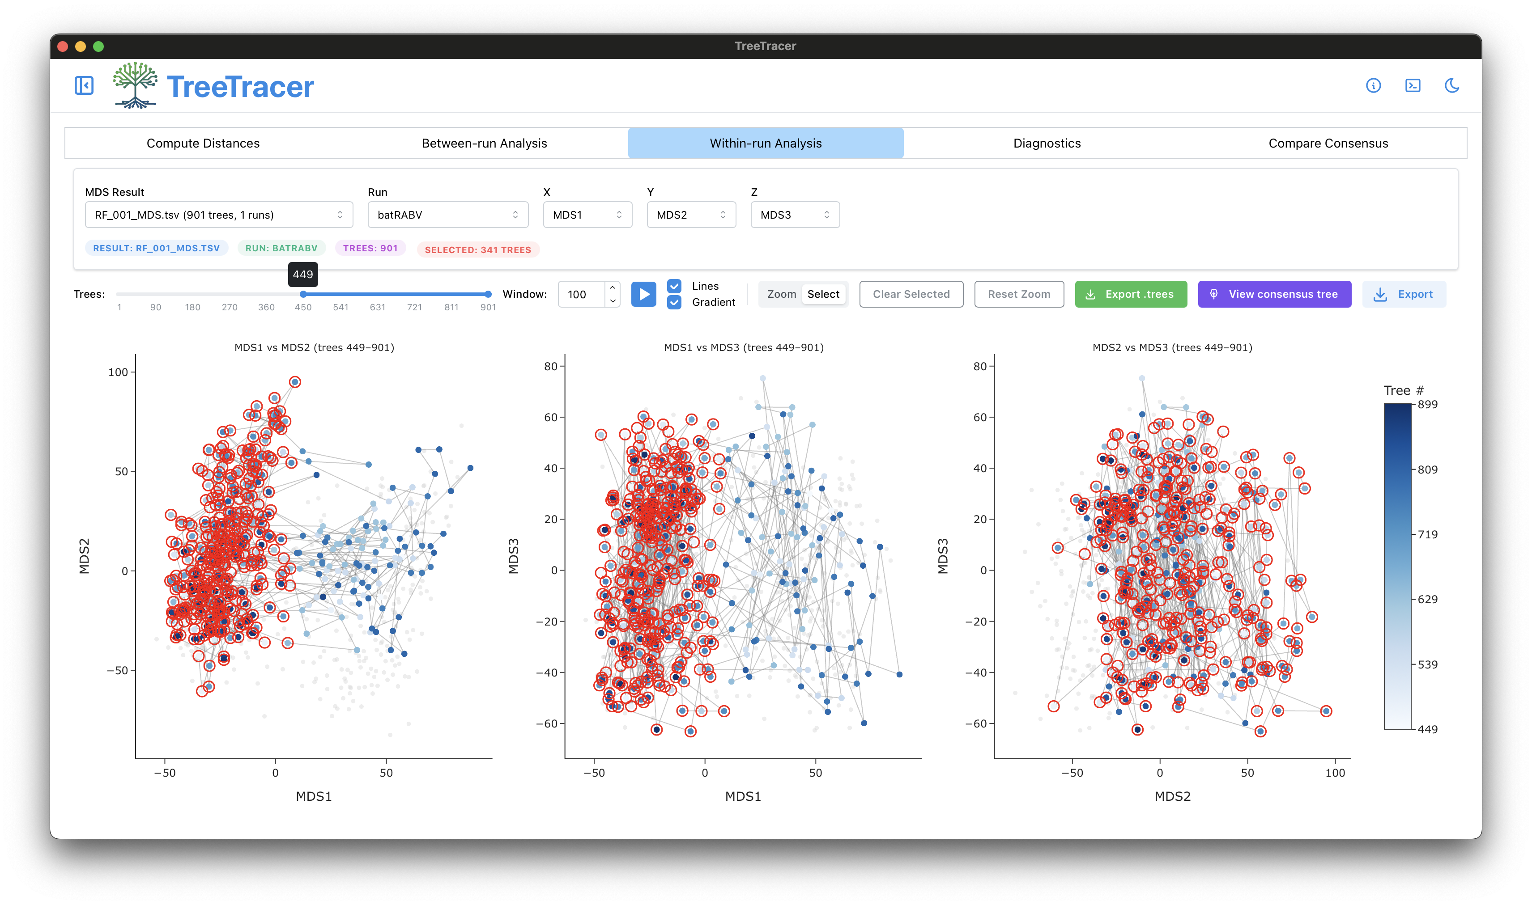Click View consensus tree button
1532x905 pixels.
click(1275, 295)
